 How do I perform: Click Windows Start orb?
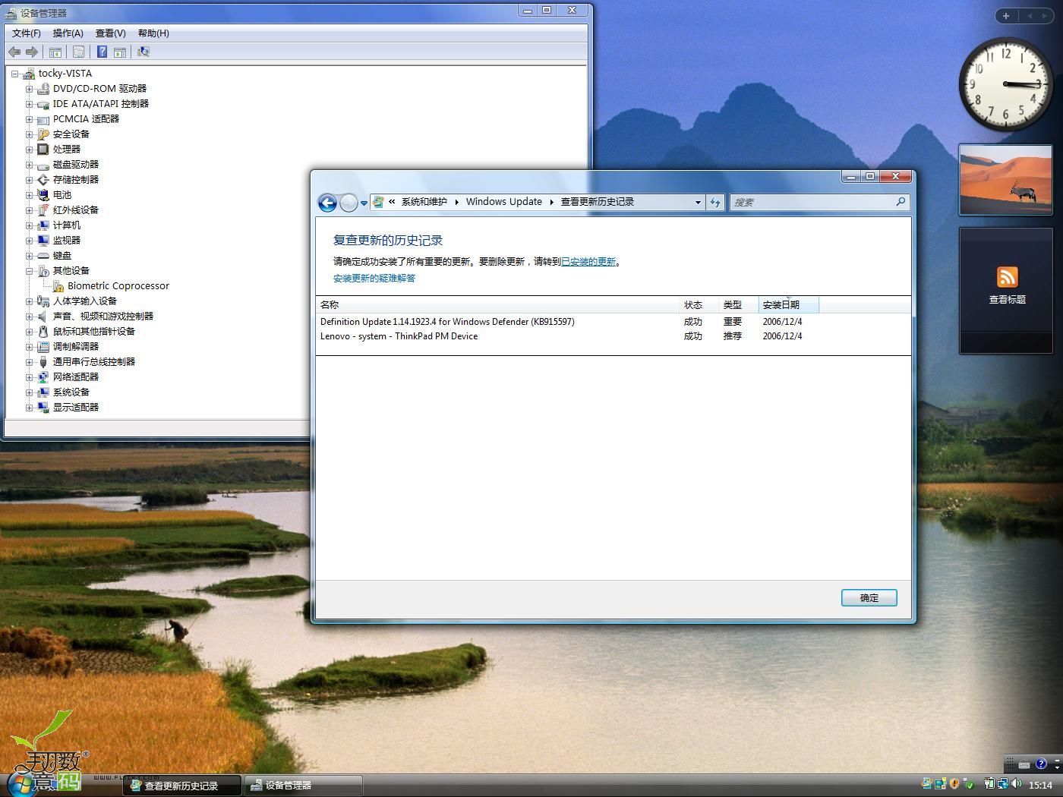[x=21, y=784]
